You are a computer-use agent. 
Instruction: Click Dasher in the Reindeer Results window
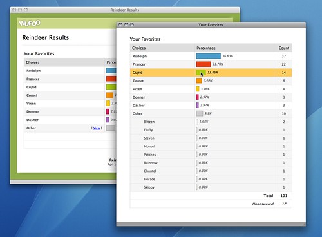[x=32, y=120]
